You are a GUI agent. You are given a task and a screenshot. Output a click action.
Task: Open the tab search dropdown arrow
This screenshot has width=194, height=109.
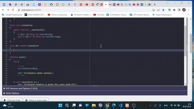click(x=168, y=3)
